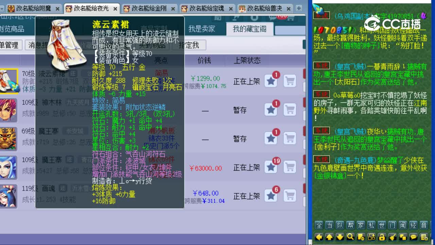Click the ¥1299.00 price
435x245 pixels.
(205, 78)
